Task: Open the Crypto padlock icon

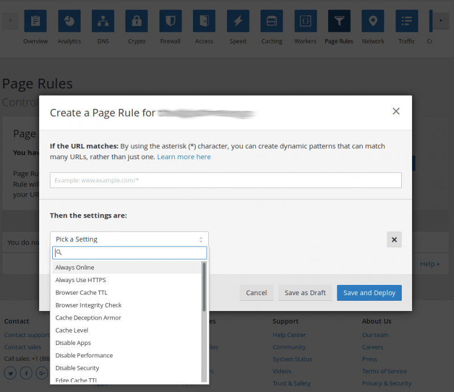Action: (x=137, y=21)
